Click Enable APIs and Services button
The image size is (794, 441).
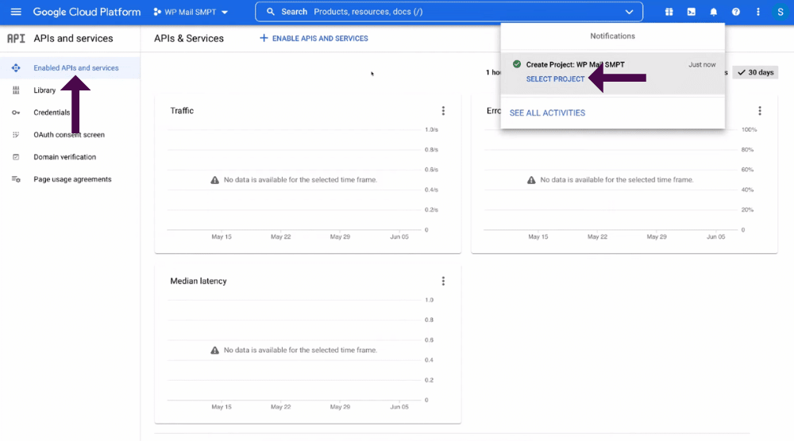[314, 38]
